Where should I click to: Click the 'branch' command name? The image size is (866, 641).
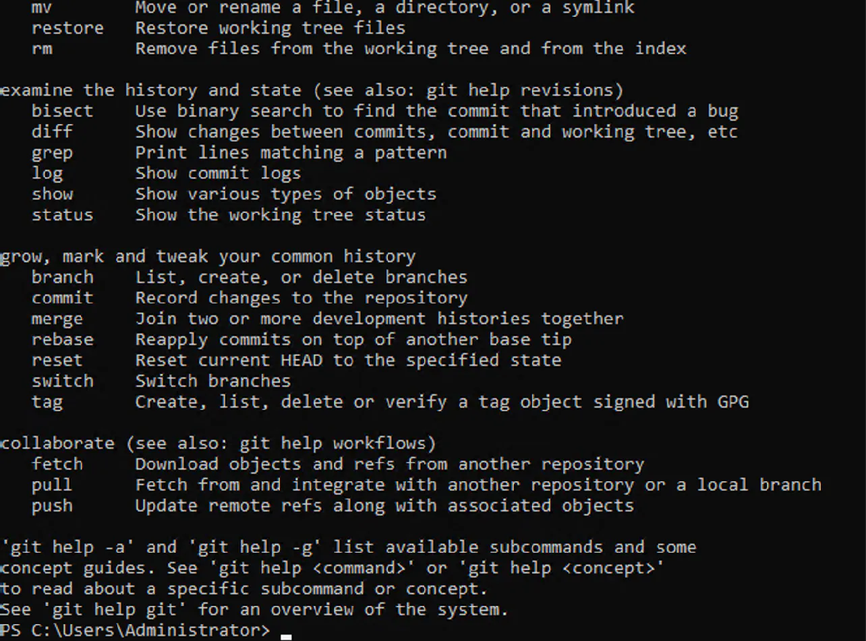(62, 277)
